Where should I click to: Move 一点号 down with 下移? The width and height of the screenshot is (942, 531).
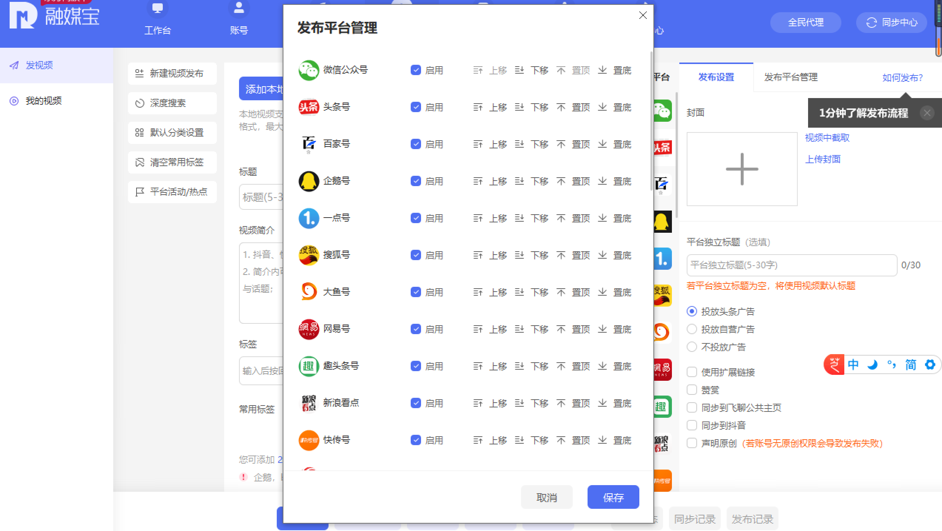[532, 218]
